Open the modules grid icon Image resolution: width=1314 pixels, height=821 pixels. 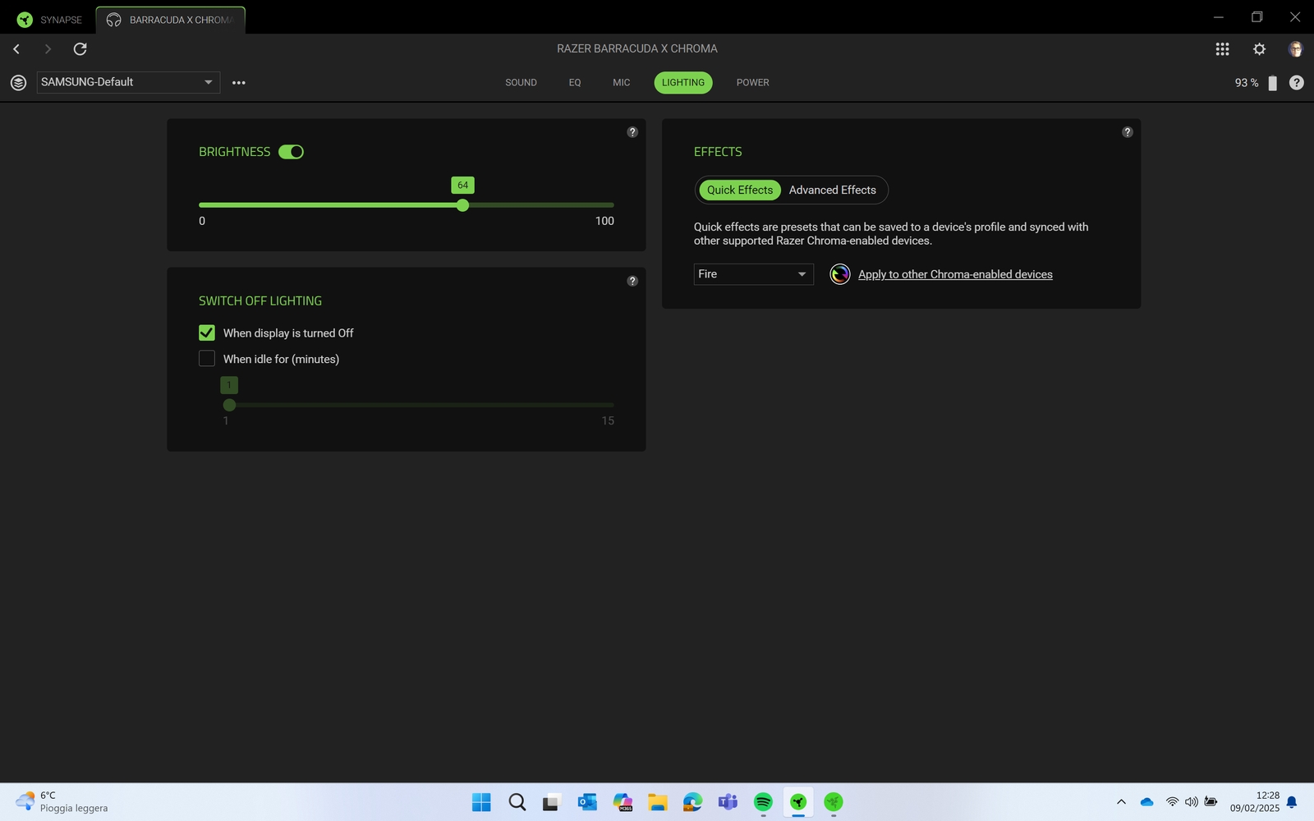[x=1222, y=49]
